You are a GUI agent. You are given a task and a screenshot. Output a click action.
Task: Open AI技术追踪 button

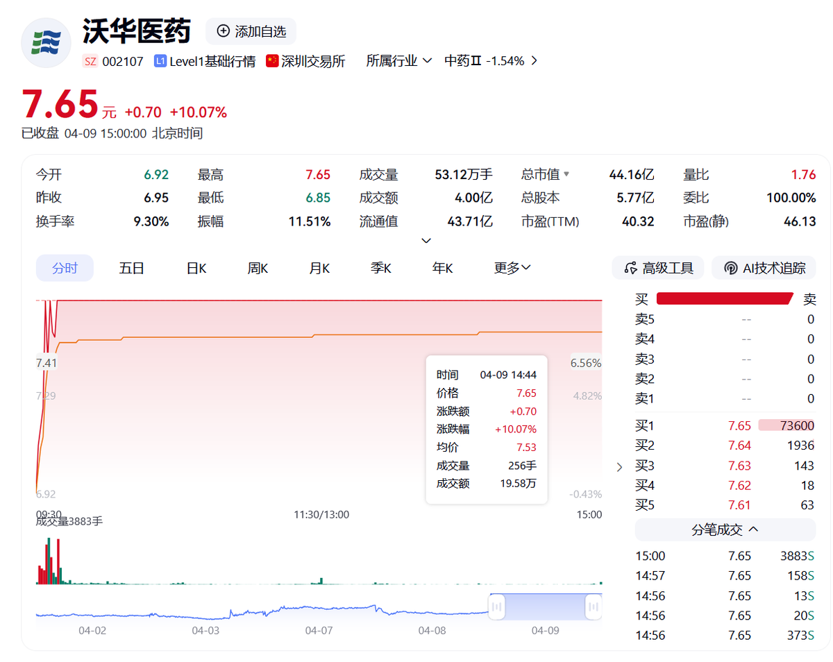coord(764,268)
